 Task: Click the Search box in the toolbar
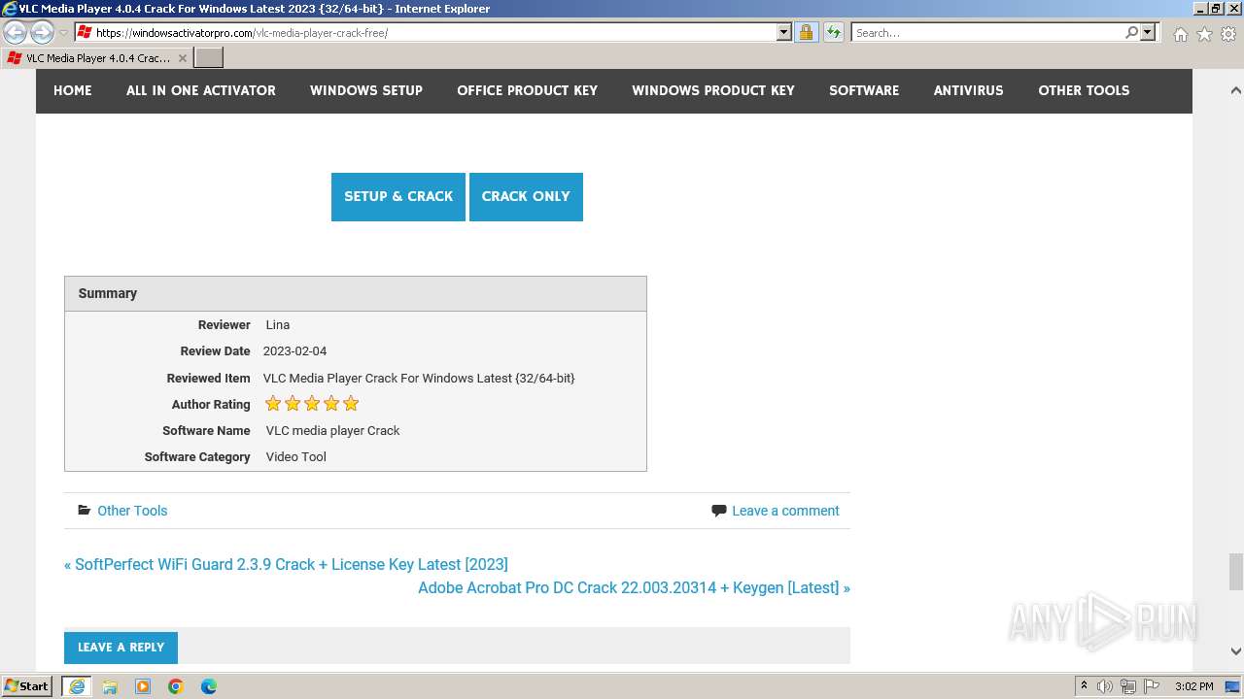(987, 32)
